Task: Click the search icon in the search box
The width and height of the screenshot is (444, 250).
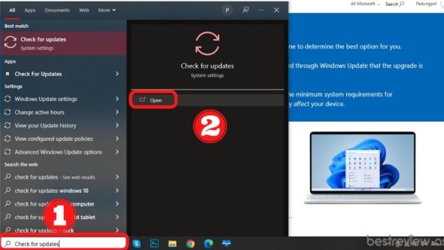Action: (x=8, y=244)
